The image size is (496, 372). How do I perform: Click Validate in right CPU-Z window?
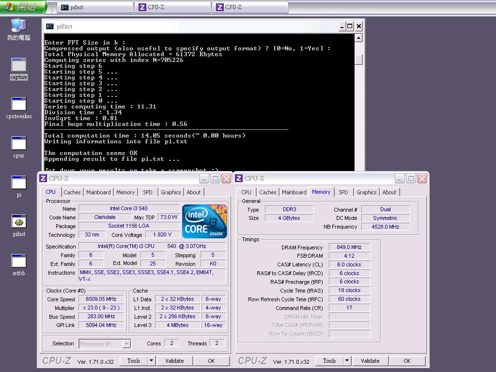(370, 361)
